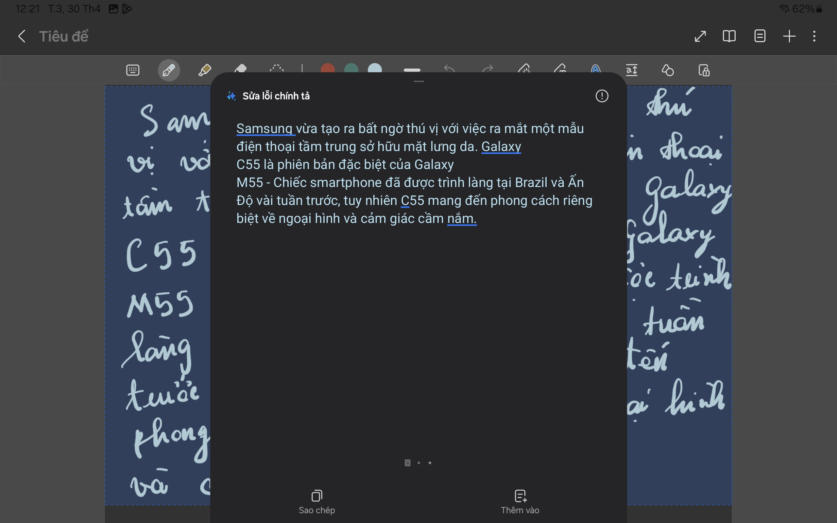Select the Pen tool
This screenshot has width=837, height=523.
[169, 70]
